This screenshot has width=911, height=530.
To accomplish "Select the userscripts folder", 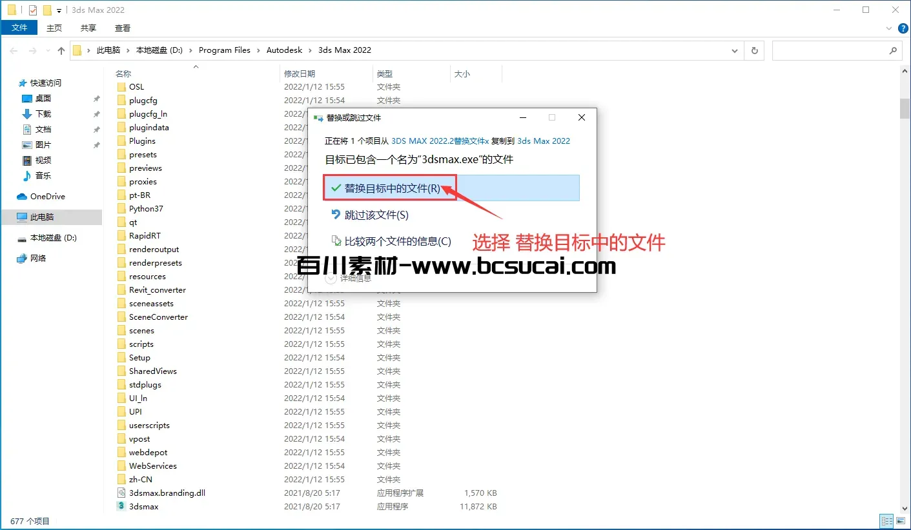I will pos(149,426).
